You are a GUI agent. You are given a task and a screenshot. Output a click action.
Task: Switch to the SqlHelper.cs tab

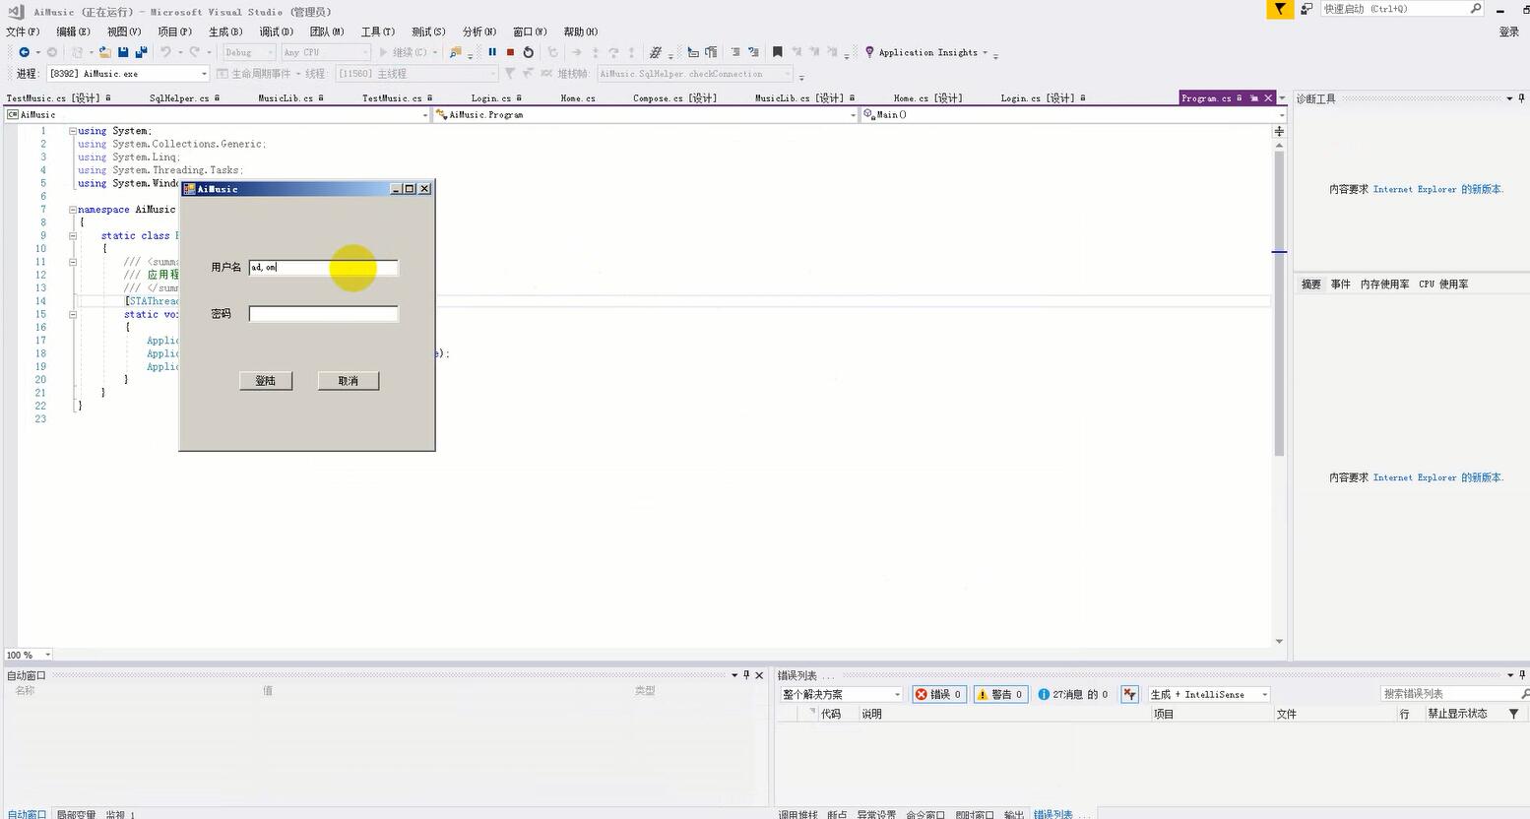pos(179,98)
